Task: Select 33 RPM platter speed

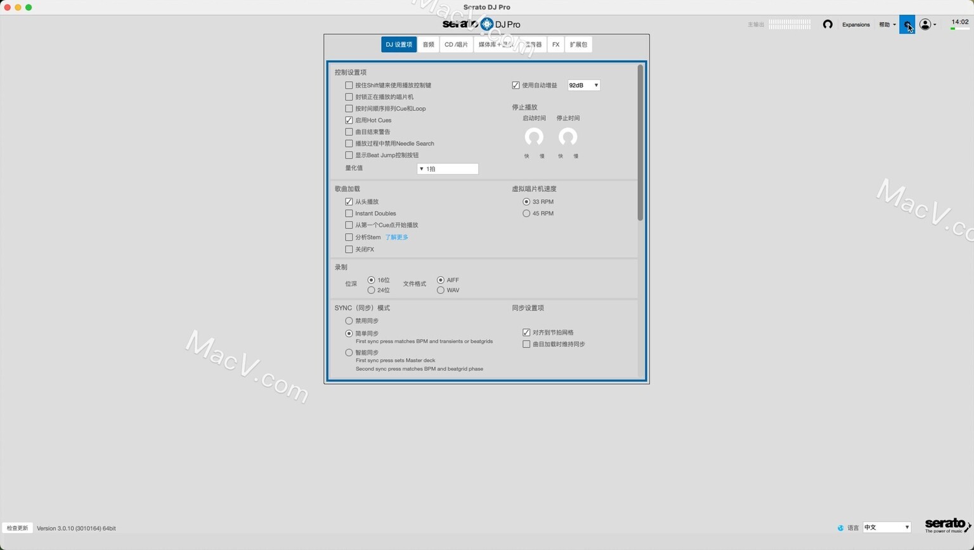Action: (526, 201)
